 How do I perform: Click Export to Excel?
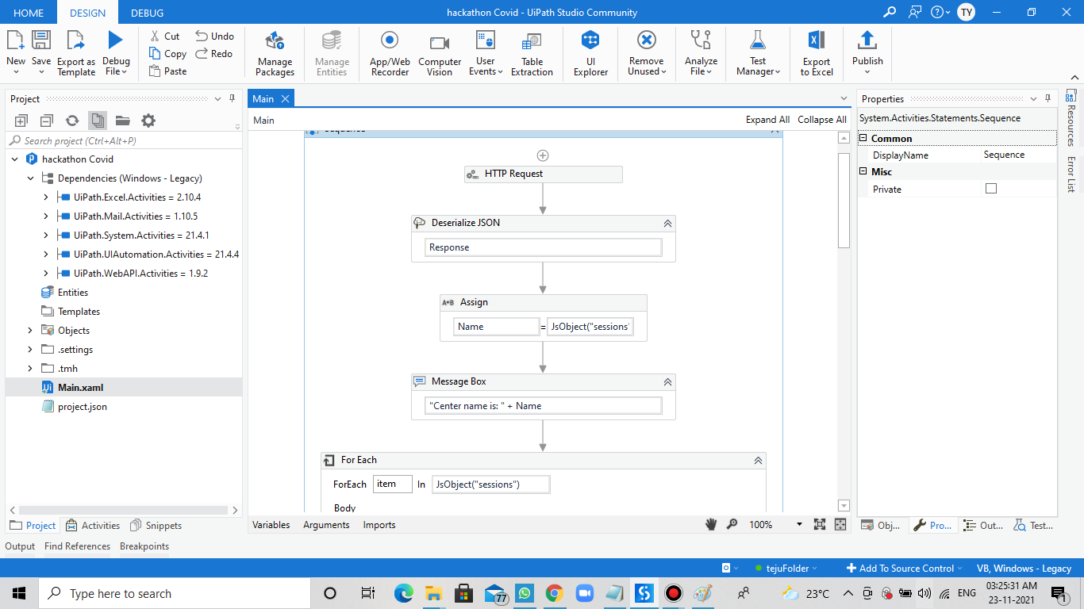point(817,53)
